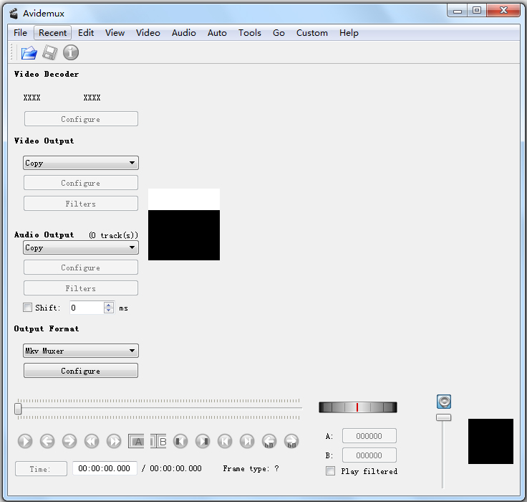Image resolution: width=527 pixels, height=502 pixels.
Task: Open the Video menu
Action: tap(148, 33)
